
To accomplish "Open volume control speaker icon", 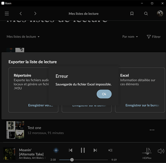I will pos(161,151).
